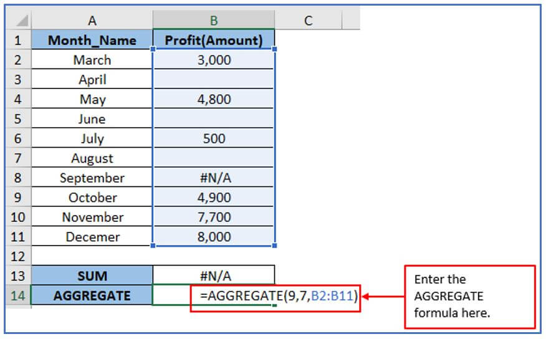Viewport: 546px width, 339px height.
Task: Select column A header
Action: point(92,20)
